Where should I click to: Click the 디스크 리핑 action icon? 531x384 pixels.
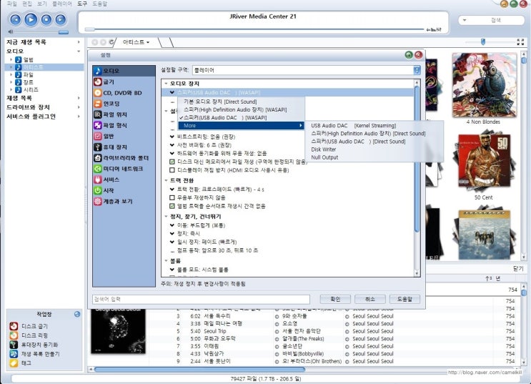(x=14, y=335)
